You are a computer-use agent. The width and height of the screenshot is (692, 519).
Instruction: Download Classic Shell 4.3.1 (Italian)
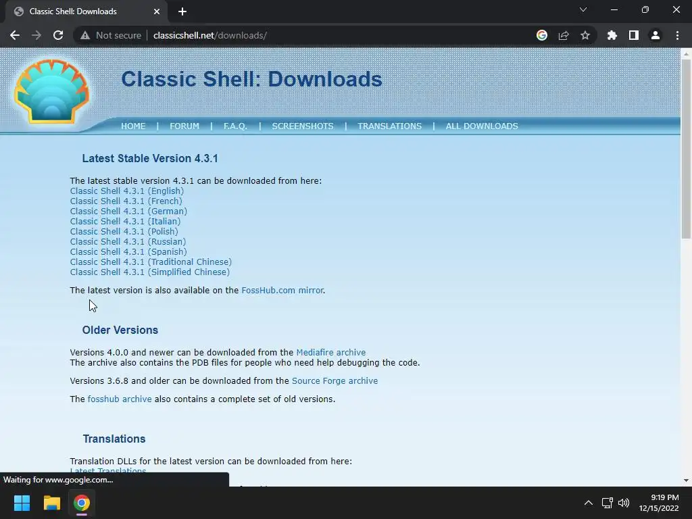[x=125, y=222]
